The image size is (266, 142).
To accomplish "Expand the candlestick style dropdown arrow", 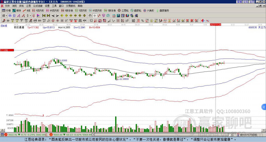I will [x=30, y=16].
